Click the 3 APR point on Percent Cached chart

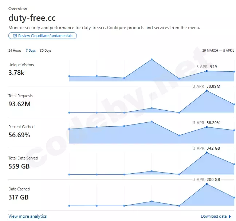206,127
